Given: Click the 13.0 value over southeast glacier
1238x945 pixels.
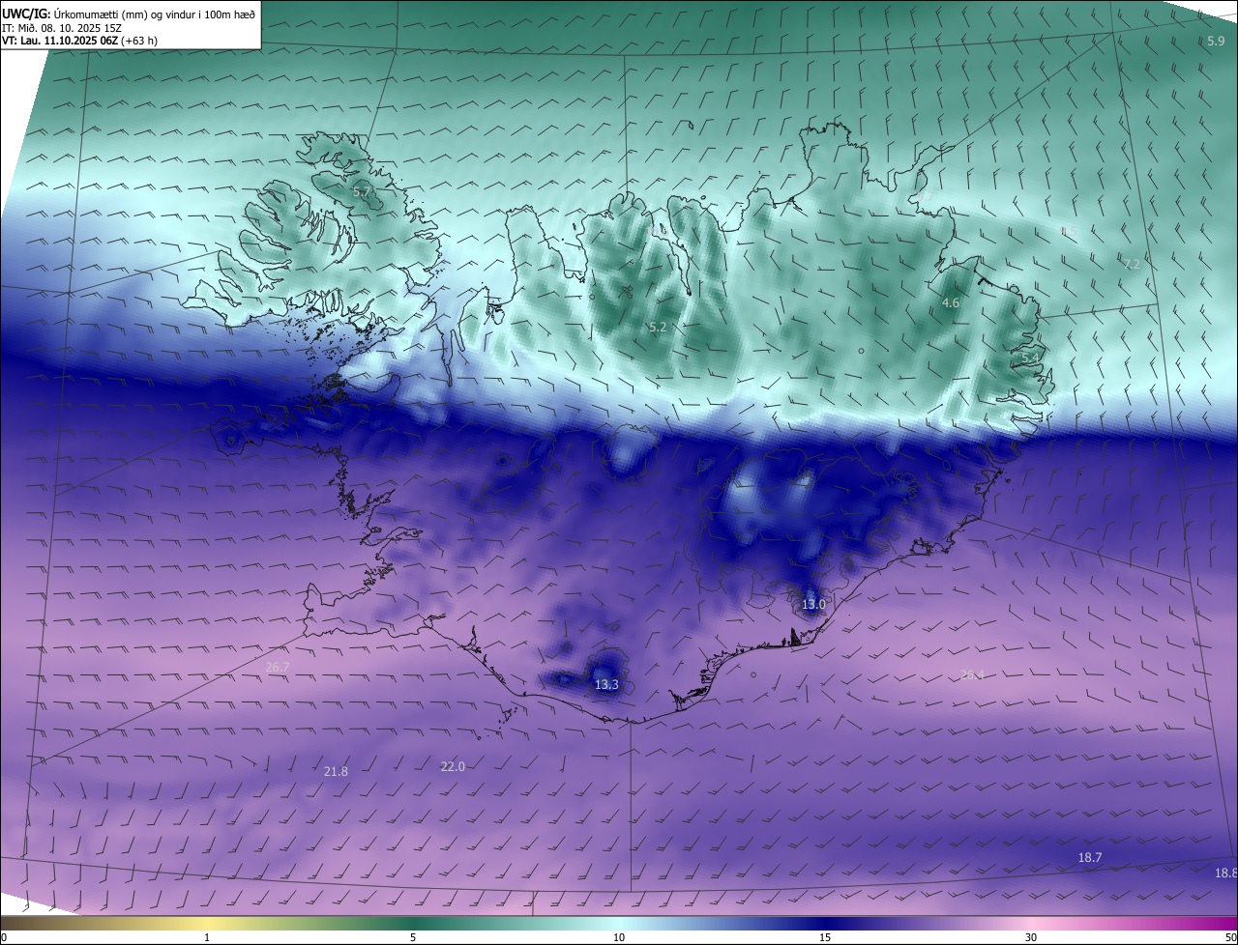Looking at the screenshot, I should (x=813, y=605).
